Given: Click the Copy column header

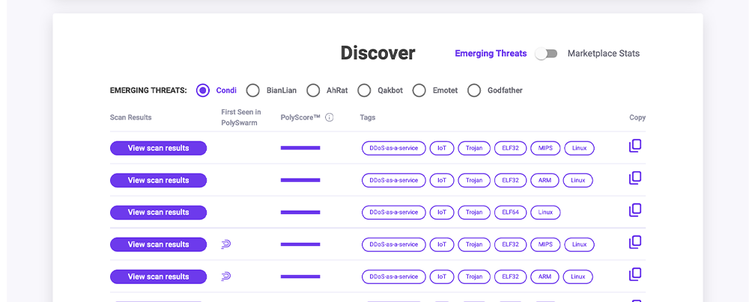Looking at the screenshot, I should pos(637,117).
